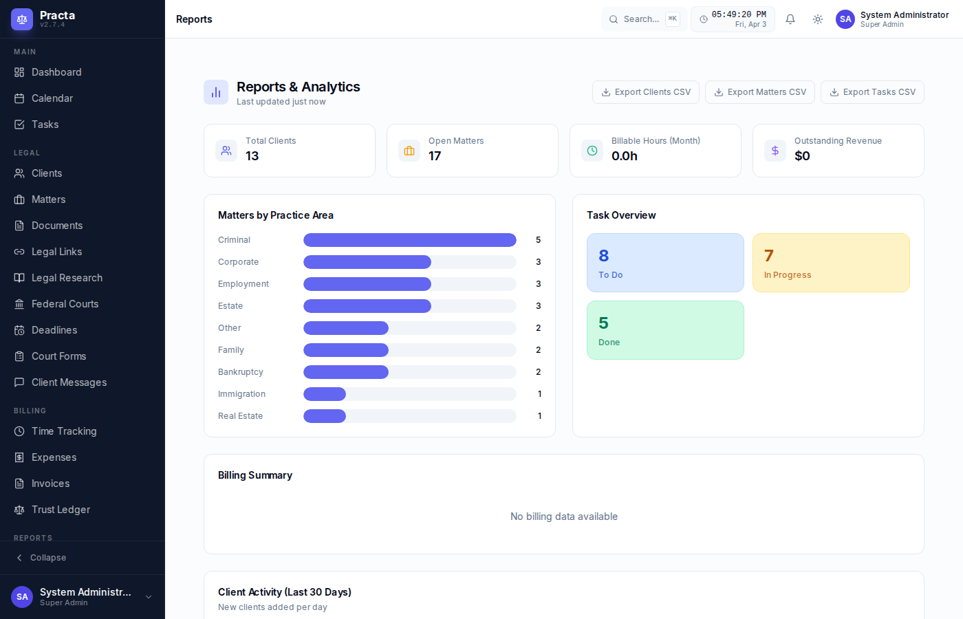
Task: Click the Federal Courts building icon
Action: (x=19, y=304)
